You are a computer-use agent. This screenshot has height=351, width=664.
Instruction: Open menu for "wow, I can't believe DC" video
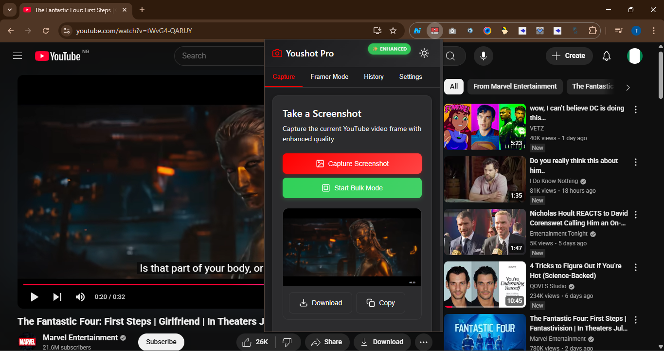636,109
